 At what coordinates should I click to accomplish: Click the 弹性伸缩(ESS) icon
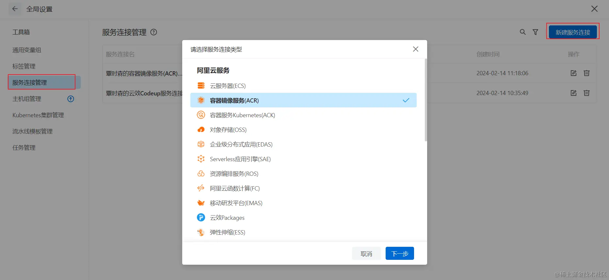pos(201,232)
